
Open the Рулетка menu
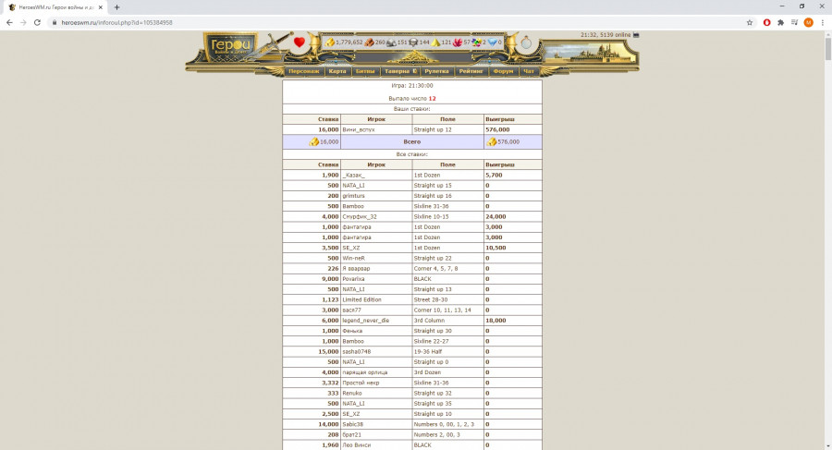pyautogui.click(x=436, y=71)
